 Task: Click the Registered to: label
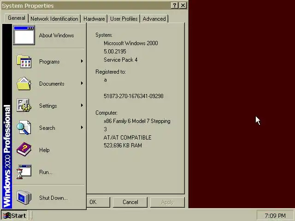pyautogui.click(x=111, y=72)
